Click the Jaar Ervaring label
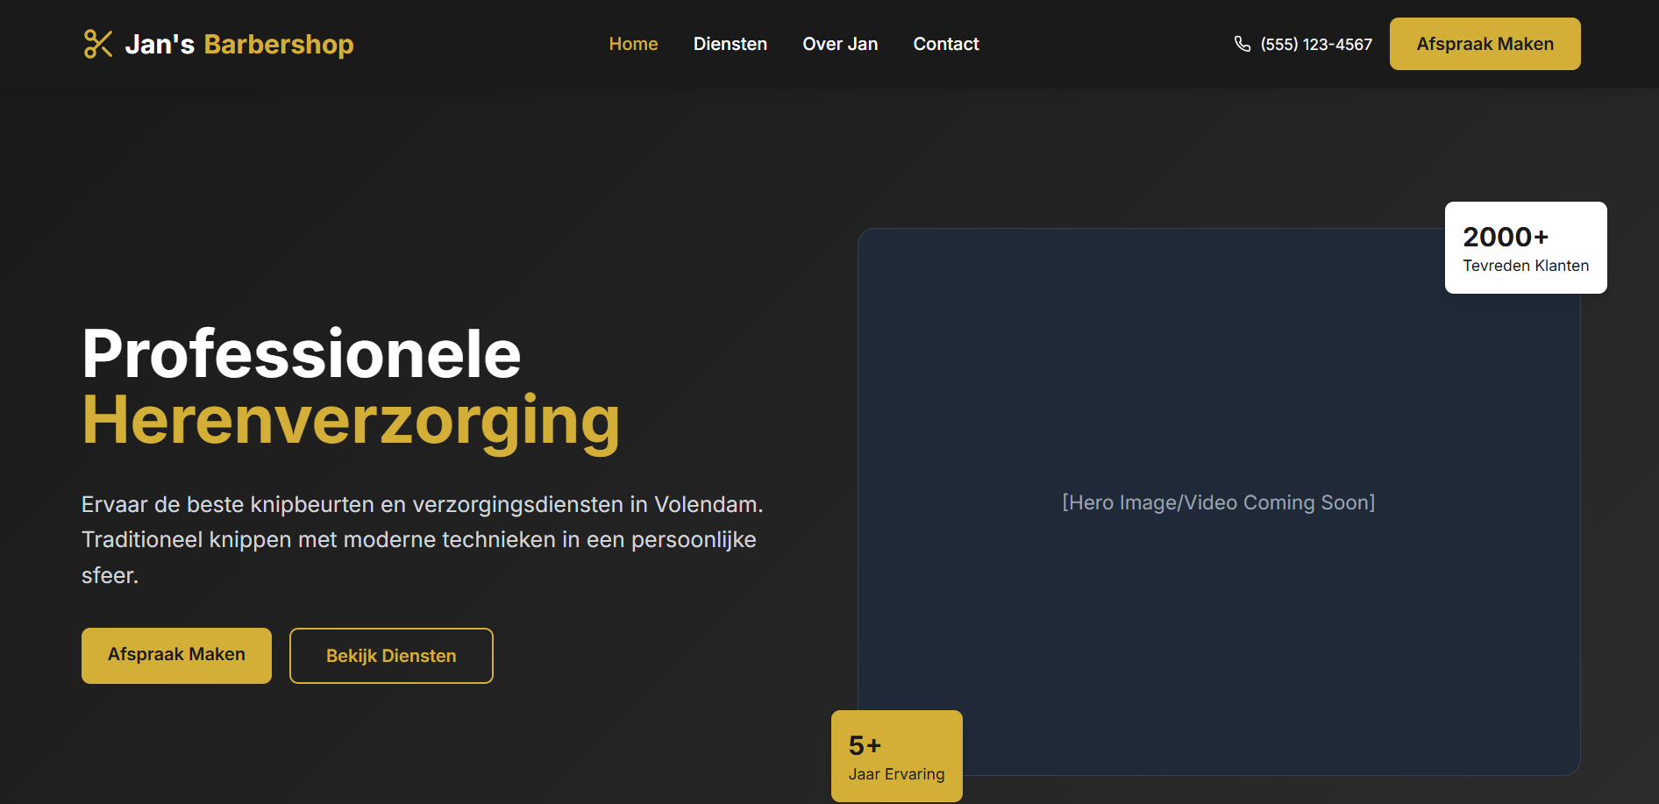This screenshot has width=1659, height=804. 896,774
